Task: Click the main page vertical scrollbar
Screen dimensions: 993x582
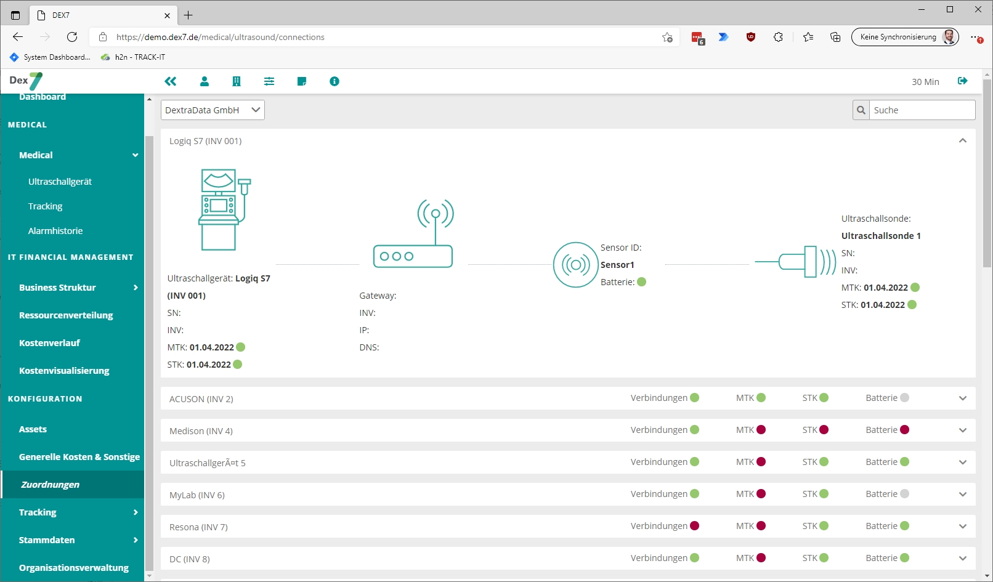Action: point(987,172)
